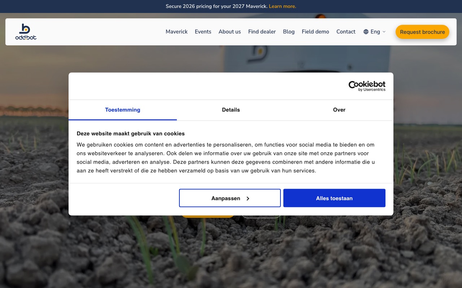Select Find dealer in the navigation

pos(262,32)
